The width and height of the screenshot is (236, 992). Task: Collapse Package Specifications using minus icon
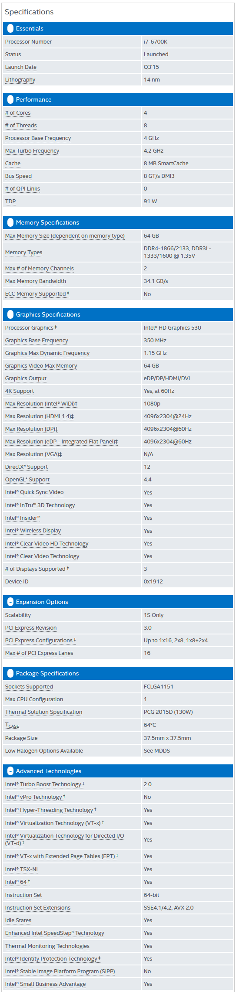point(10,674)
